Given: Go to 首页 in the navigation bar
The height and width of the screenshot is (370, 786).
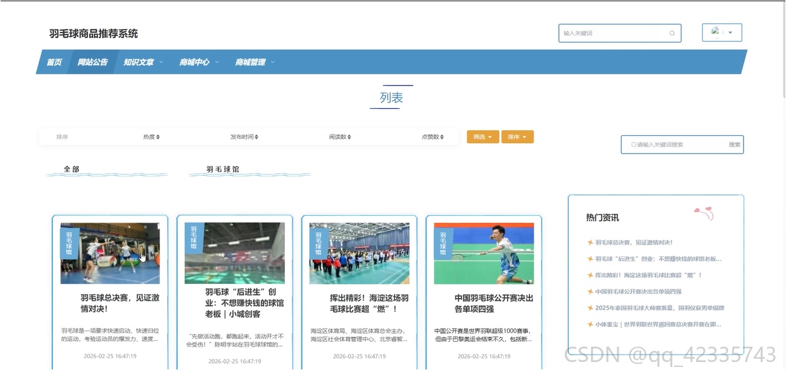Looking at the screenshot, I should (54, 62).
